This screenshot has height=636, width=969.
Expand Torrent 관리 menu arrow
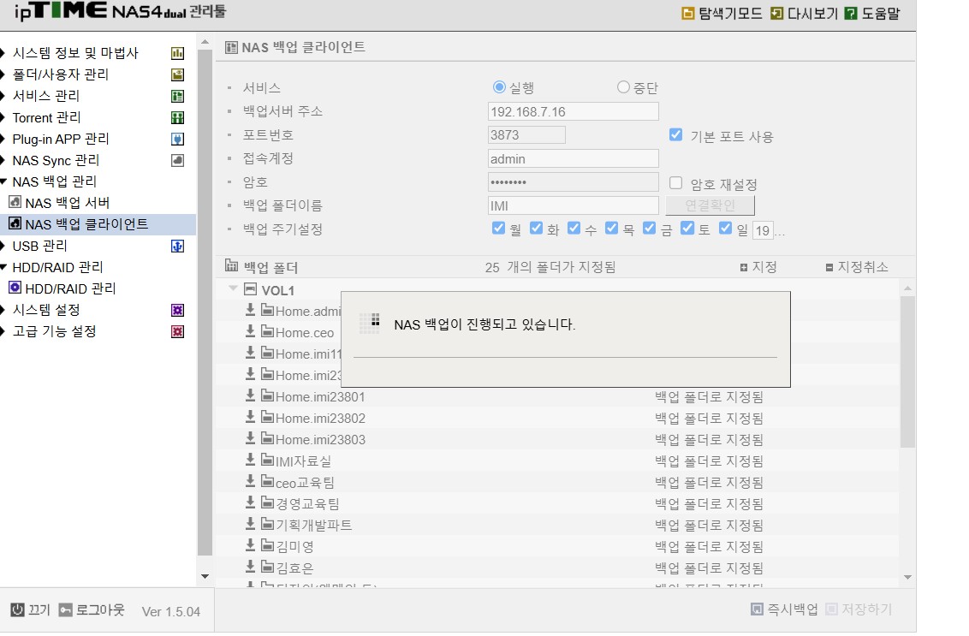(3, 117)
